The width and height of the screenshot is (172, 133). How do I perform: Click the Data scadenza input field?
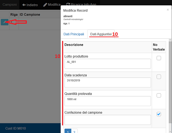point(107,82)
